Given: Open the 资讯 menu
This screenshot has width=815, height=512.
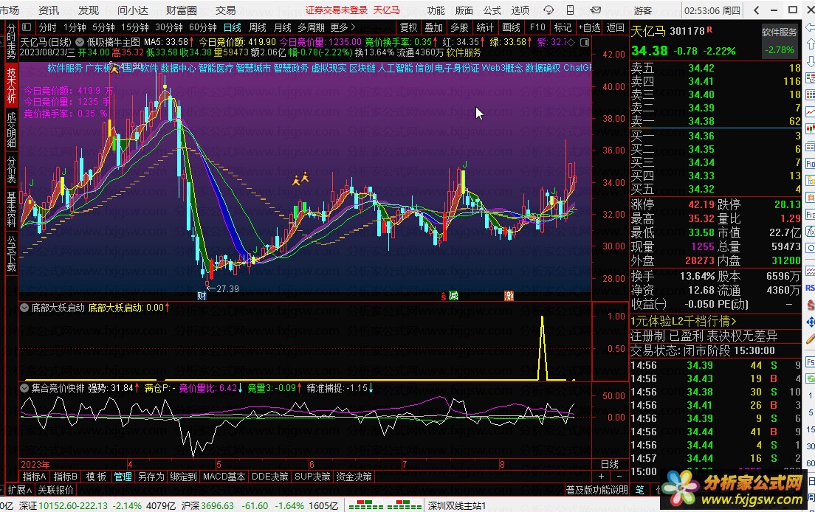Looking at the screenshot, I should click(49, 10).
